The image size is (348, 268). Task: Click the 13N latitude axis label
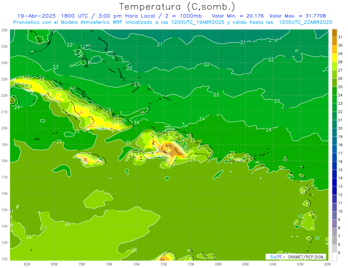(4, 243)
